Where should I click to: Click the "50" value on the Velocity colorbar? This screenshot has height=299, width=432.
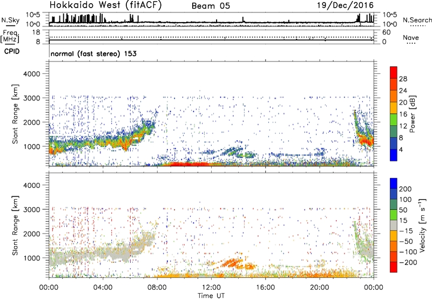[403, 210]
